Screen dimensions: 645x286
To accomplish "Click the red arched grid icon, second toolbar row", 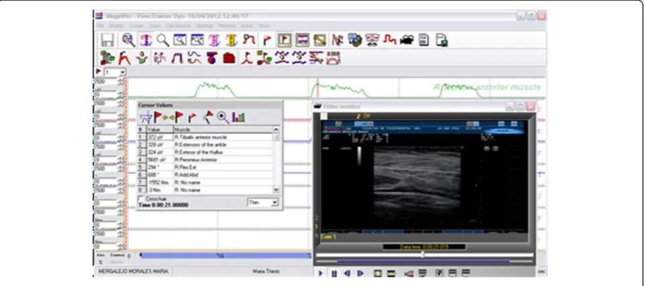I will (333, 58).
